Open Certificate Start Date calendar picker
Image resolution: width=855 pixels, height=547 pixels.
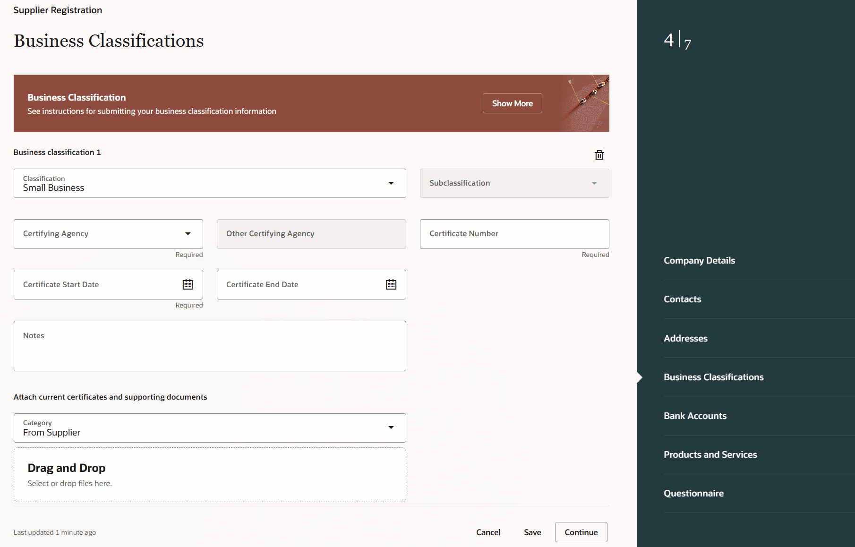click(x=188, y=284)
